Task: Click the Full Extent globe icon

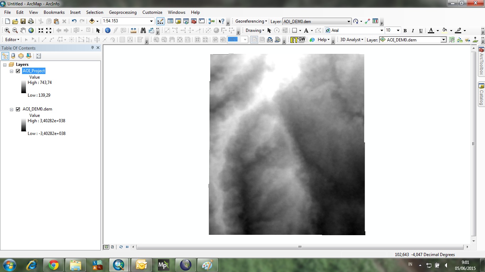Action: tap(31, 30)
